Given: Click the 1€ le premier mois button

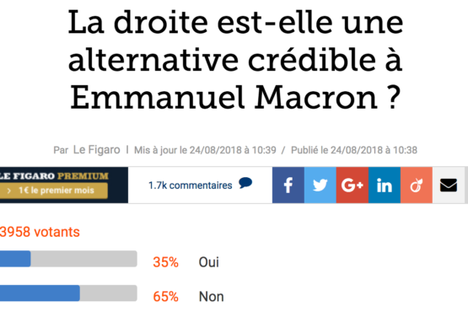Looking at the screenshot, I should tap(54, 191).
